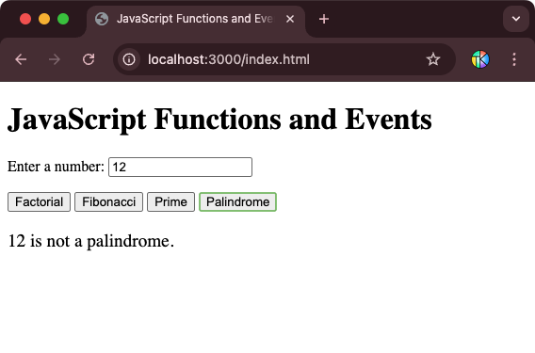
Task: Go back using the browser back arrow
Action: click(21, 59)
